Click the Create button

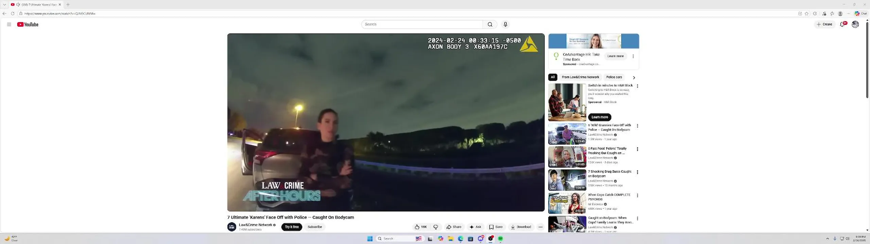point(824,24)
